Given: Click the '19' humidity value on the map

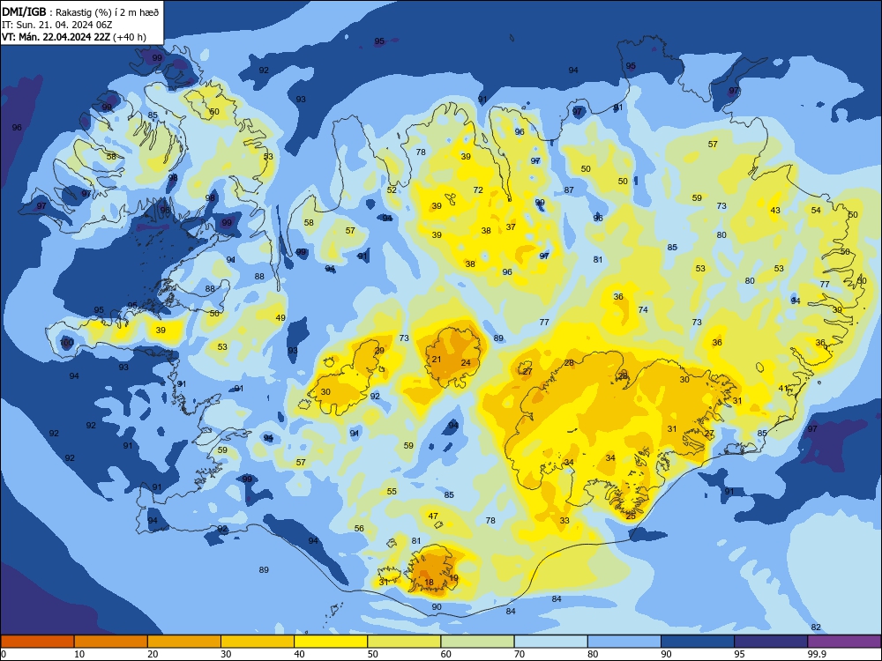Looking at the screenshot, I should pos(454,578).
